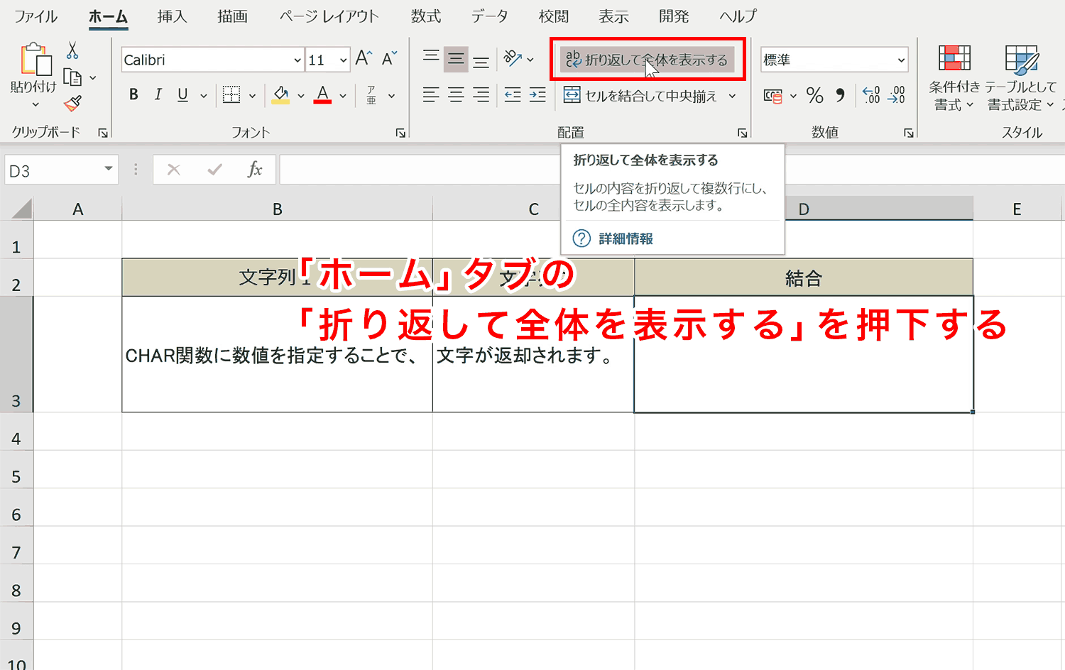Align text right

(x=481, y=95)
